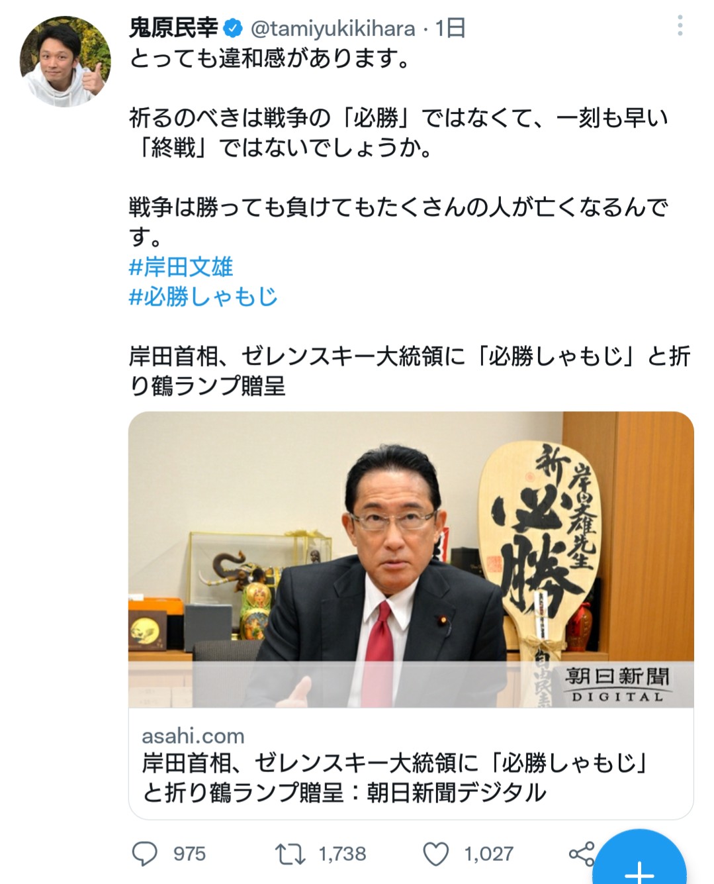Screen dimensions: 714x884
Task: Tap the reply speech bubble icon
Action: (x=145, y=854)
